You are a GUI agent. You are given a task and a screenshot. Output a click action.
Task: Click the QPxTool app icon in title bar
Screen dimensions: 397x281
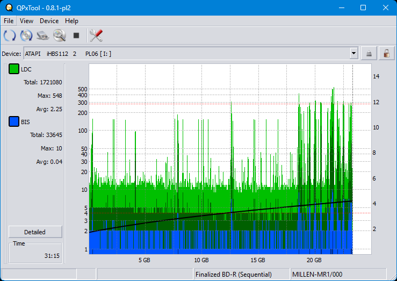tap(9, 8)
